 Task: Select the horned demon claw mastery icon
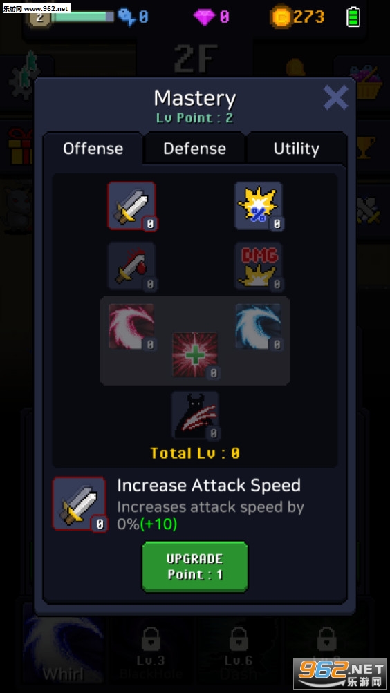[195, 415]
